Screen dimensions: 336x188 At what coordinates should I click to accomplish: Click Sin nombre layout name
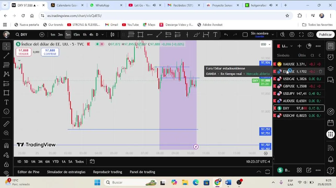click(260, 33)
